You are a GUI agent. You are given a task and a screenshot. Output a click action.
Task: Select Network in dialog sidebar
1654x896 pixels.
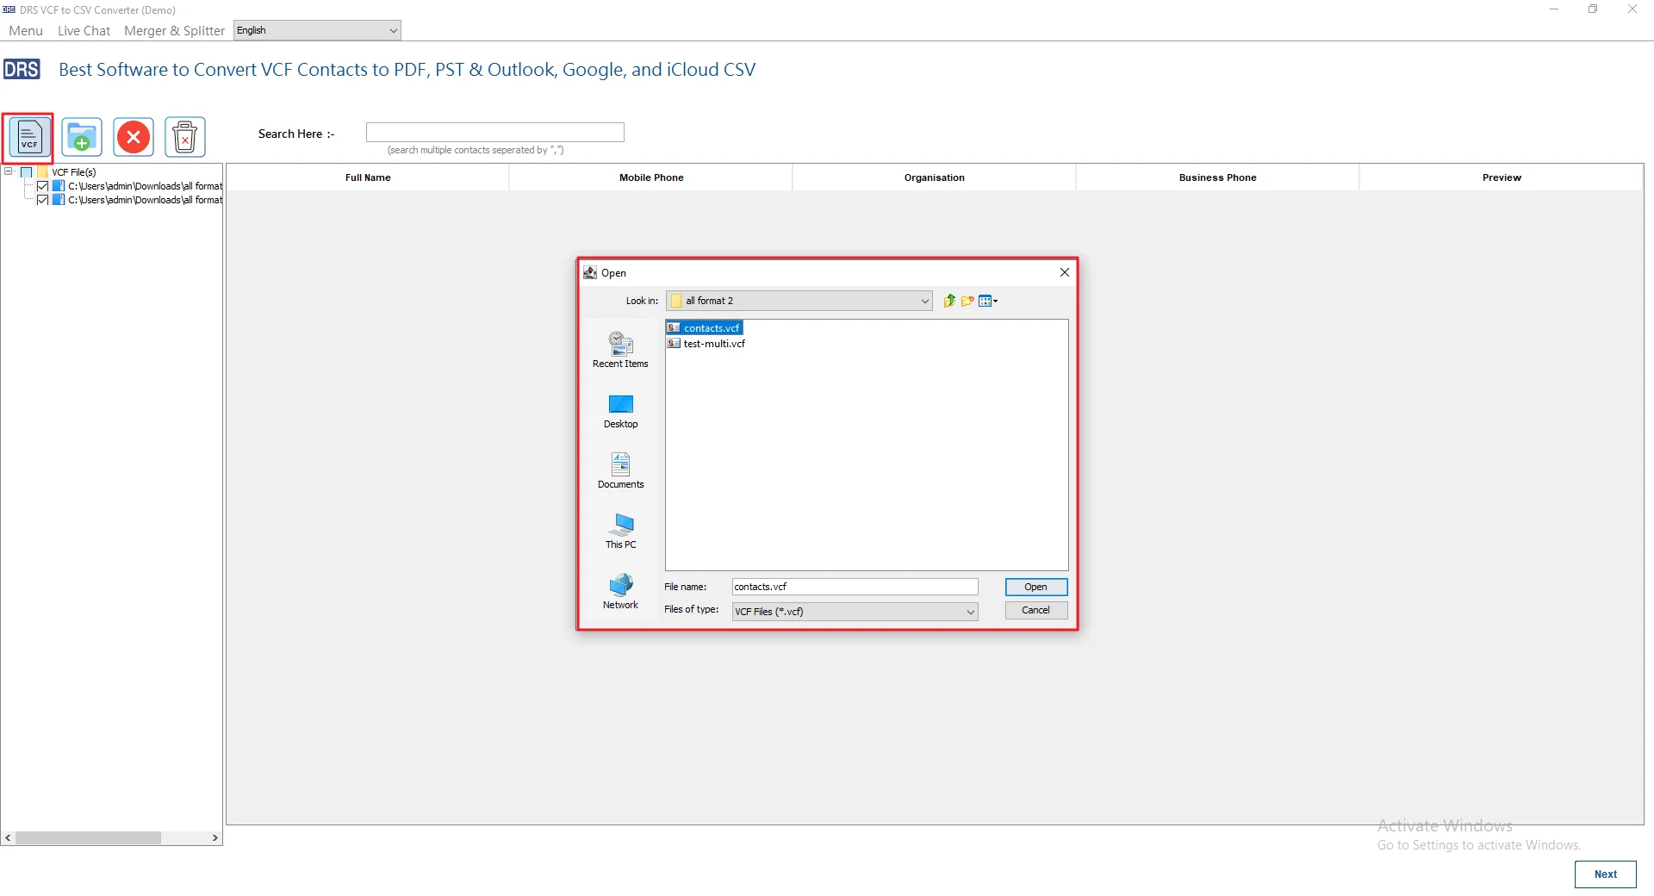620,592
